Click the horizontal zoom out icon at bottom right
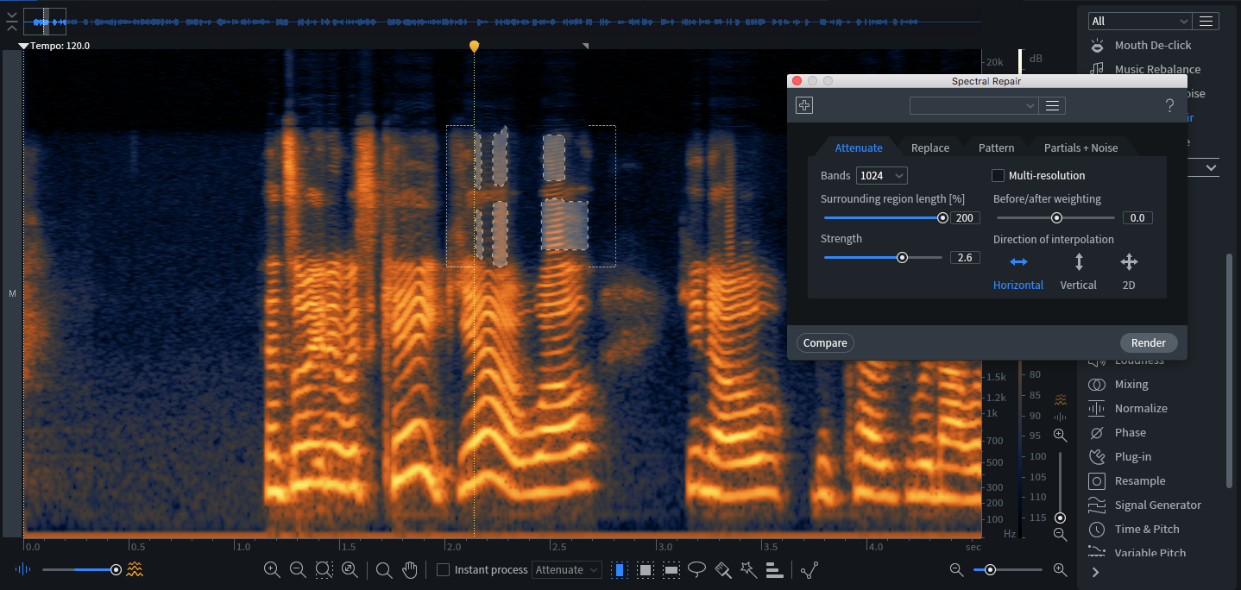Viewport: 1241px width, 590px height. point(956,569)
